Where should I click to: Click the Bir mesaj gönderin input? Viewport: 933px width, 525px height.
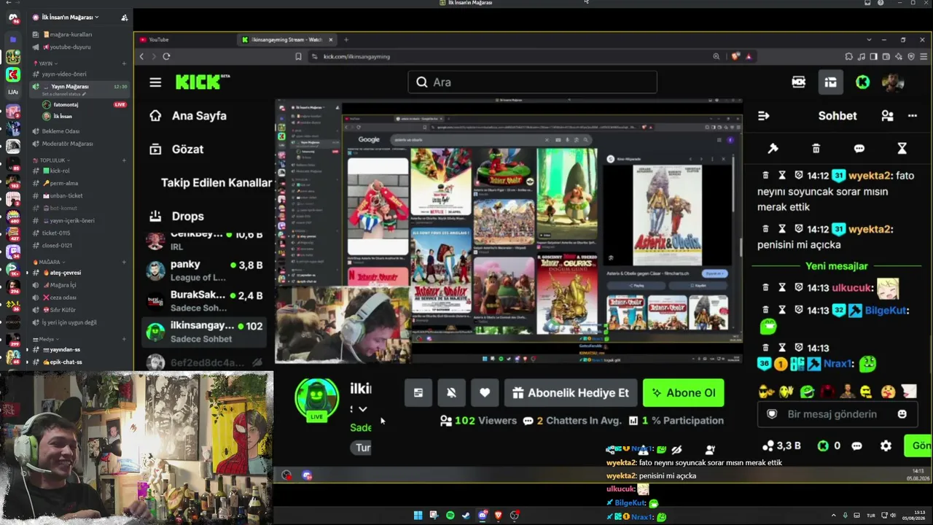[x=837, y=414]
